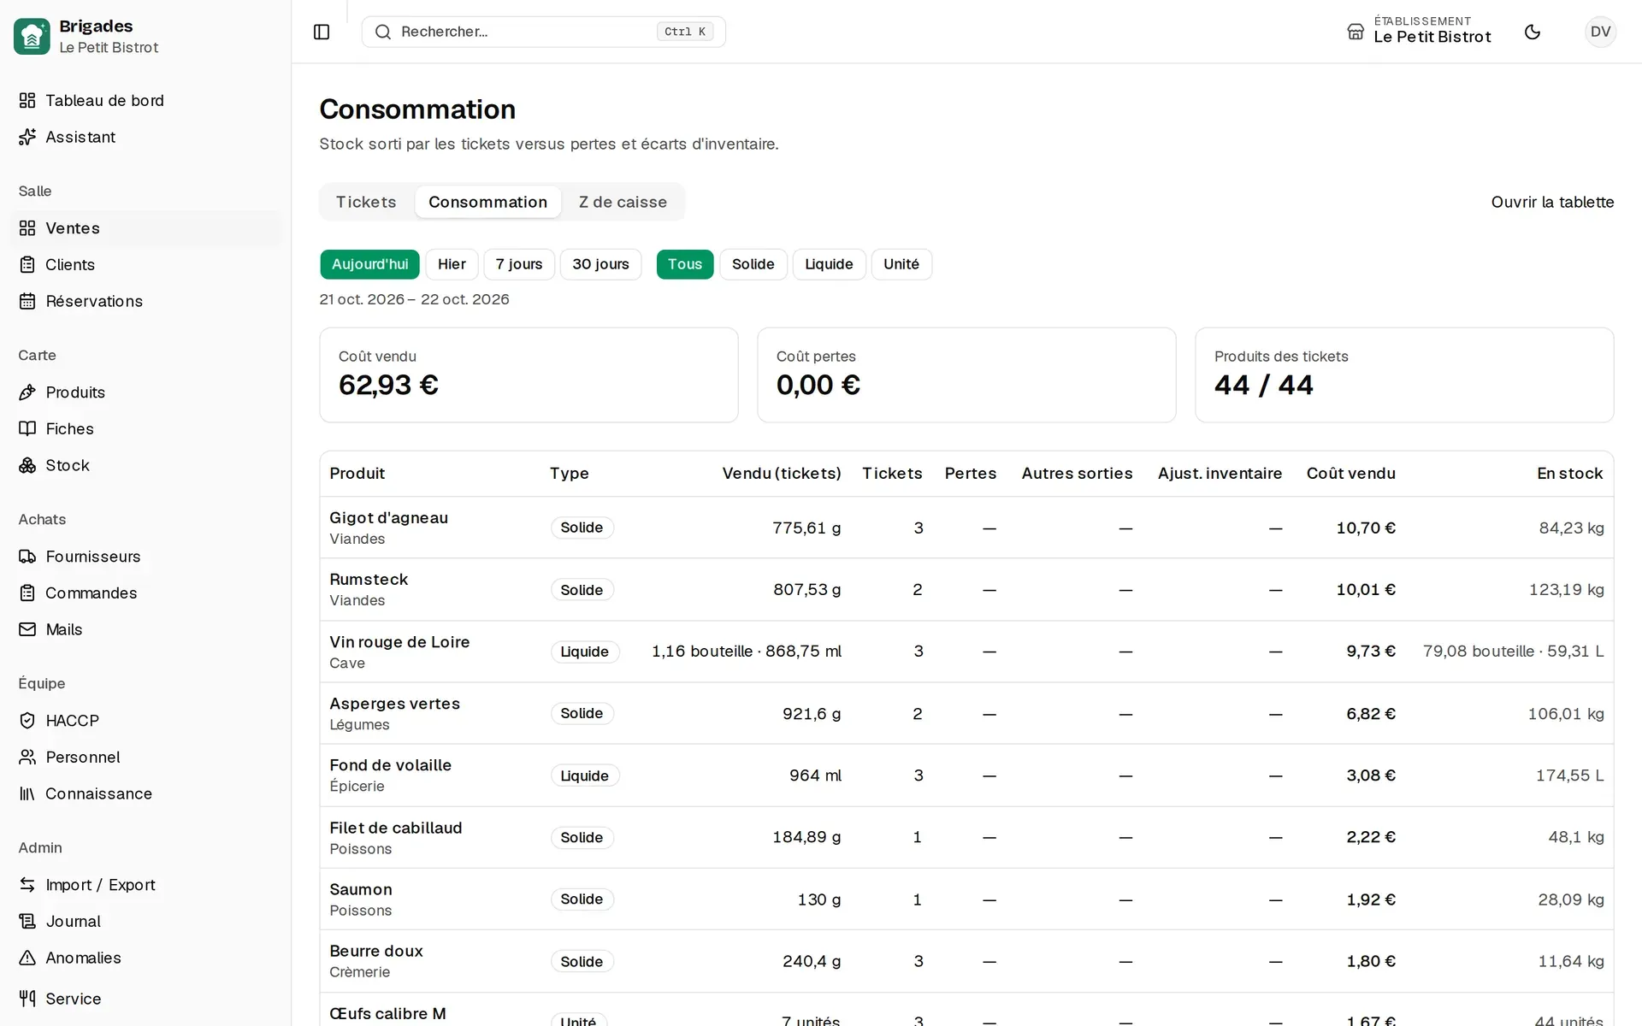The width and height of the screenshot is (1642, 1026).
Task: Open Ventes in the sidebar
Action: pyautogui.click(x=145, y=228)
